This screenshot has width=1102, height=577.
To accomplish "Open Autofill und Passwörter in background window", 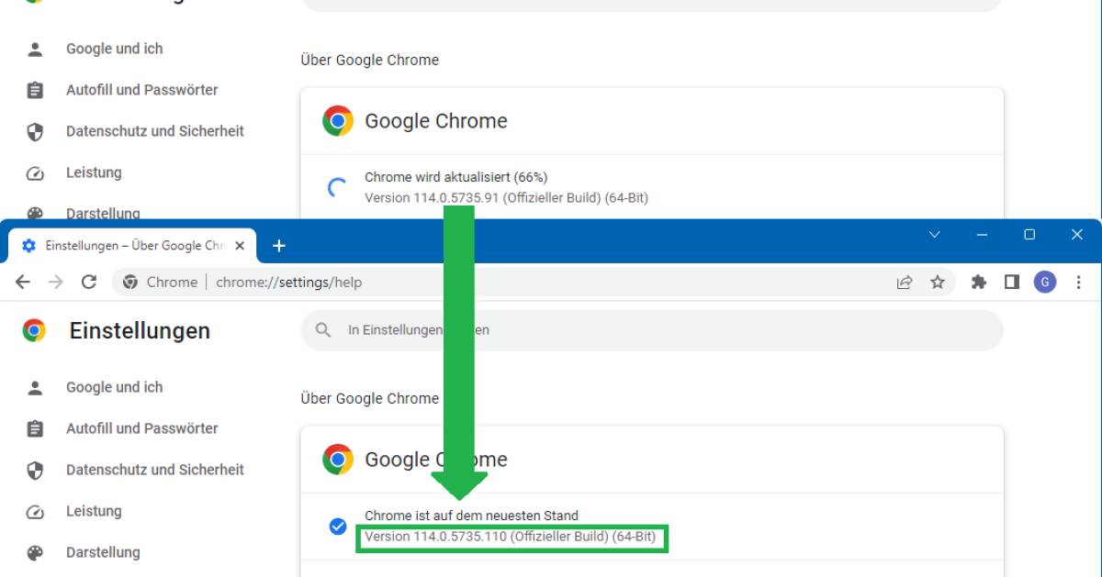I will [142, 90].
